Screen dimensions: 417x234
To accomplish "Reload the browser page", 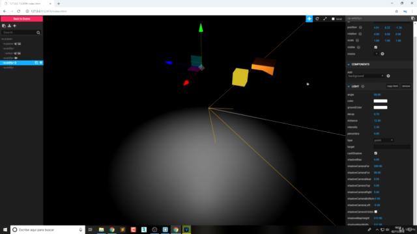I will pyautogui.click(x=19, y=12).
